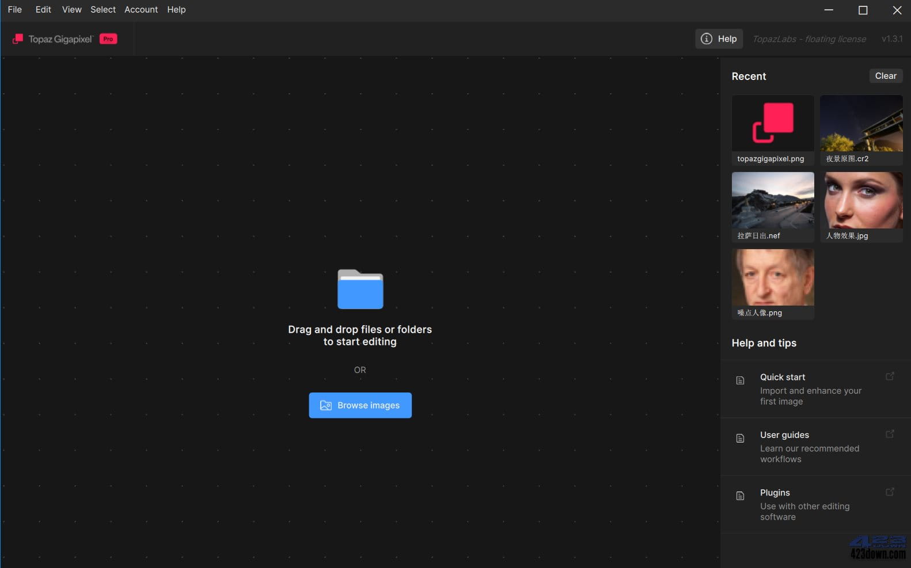
Task: Open recent file topazgigapixel.png thumbnail
Action: (773, 123)
